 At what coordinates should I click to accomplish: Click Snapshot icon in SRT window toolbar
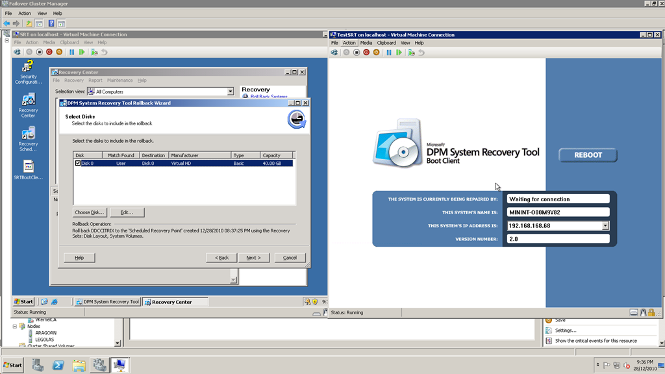94,52
